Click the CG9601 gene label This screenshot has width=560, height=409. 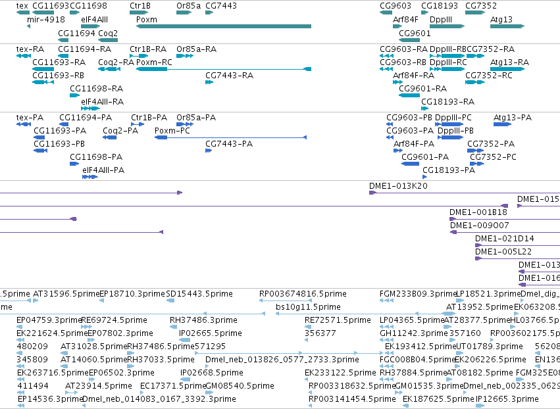(x=415, y=33)
